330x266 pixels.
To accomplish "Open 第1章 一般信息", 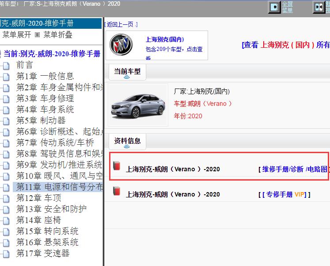I will [x=45, y=76].
